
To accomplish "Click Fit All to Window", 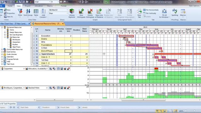I will [164, 13].
